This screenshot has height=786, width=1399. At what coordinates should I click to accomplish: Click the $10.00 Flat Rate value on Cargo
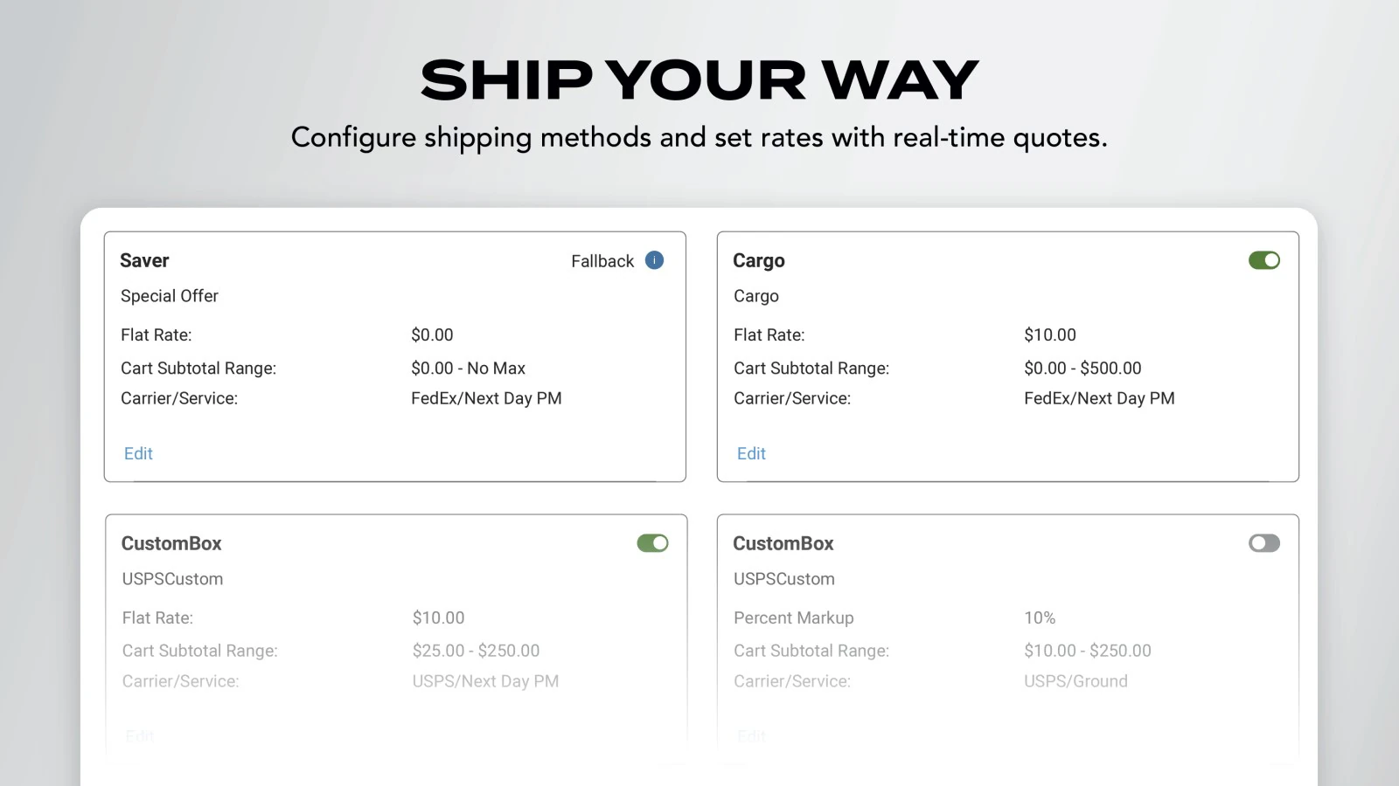tap(1050, 334)
